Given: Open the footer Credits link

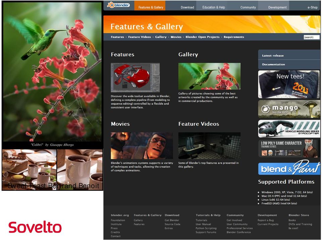Looking at the screenshot, I should point(115,232).
